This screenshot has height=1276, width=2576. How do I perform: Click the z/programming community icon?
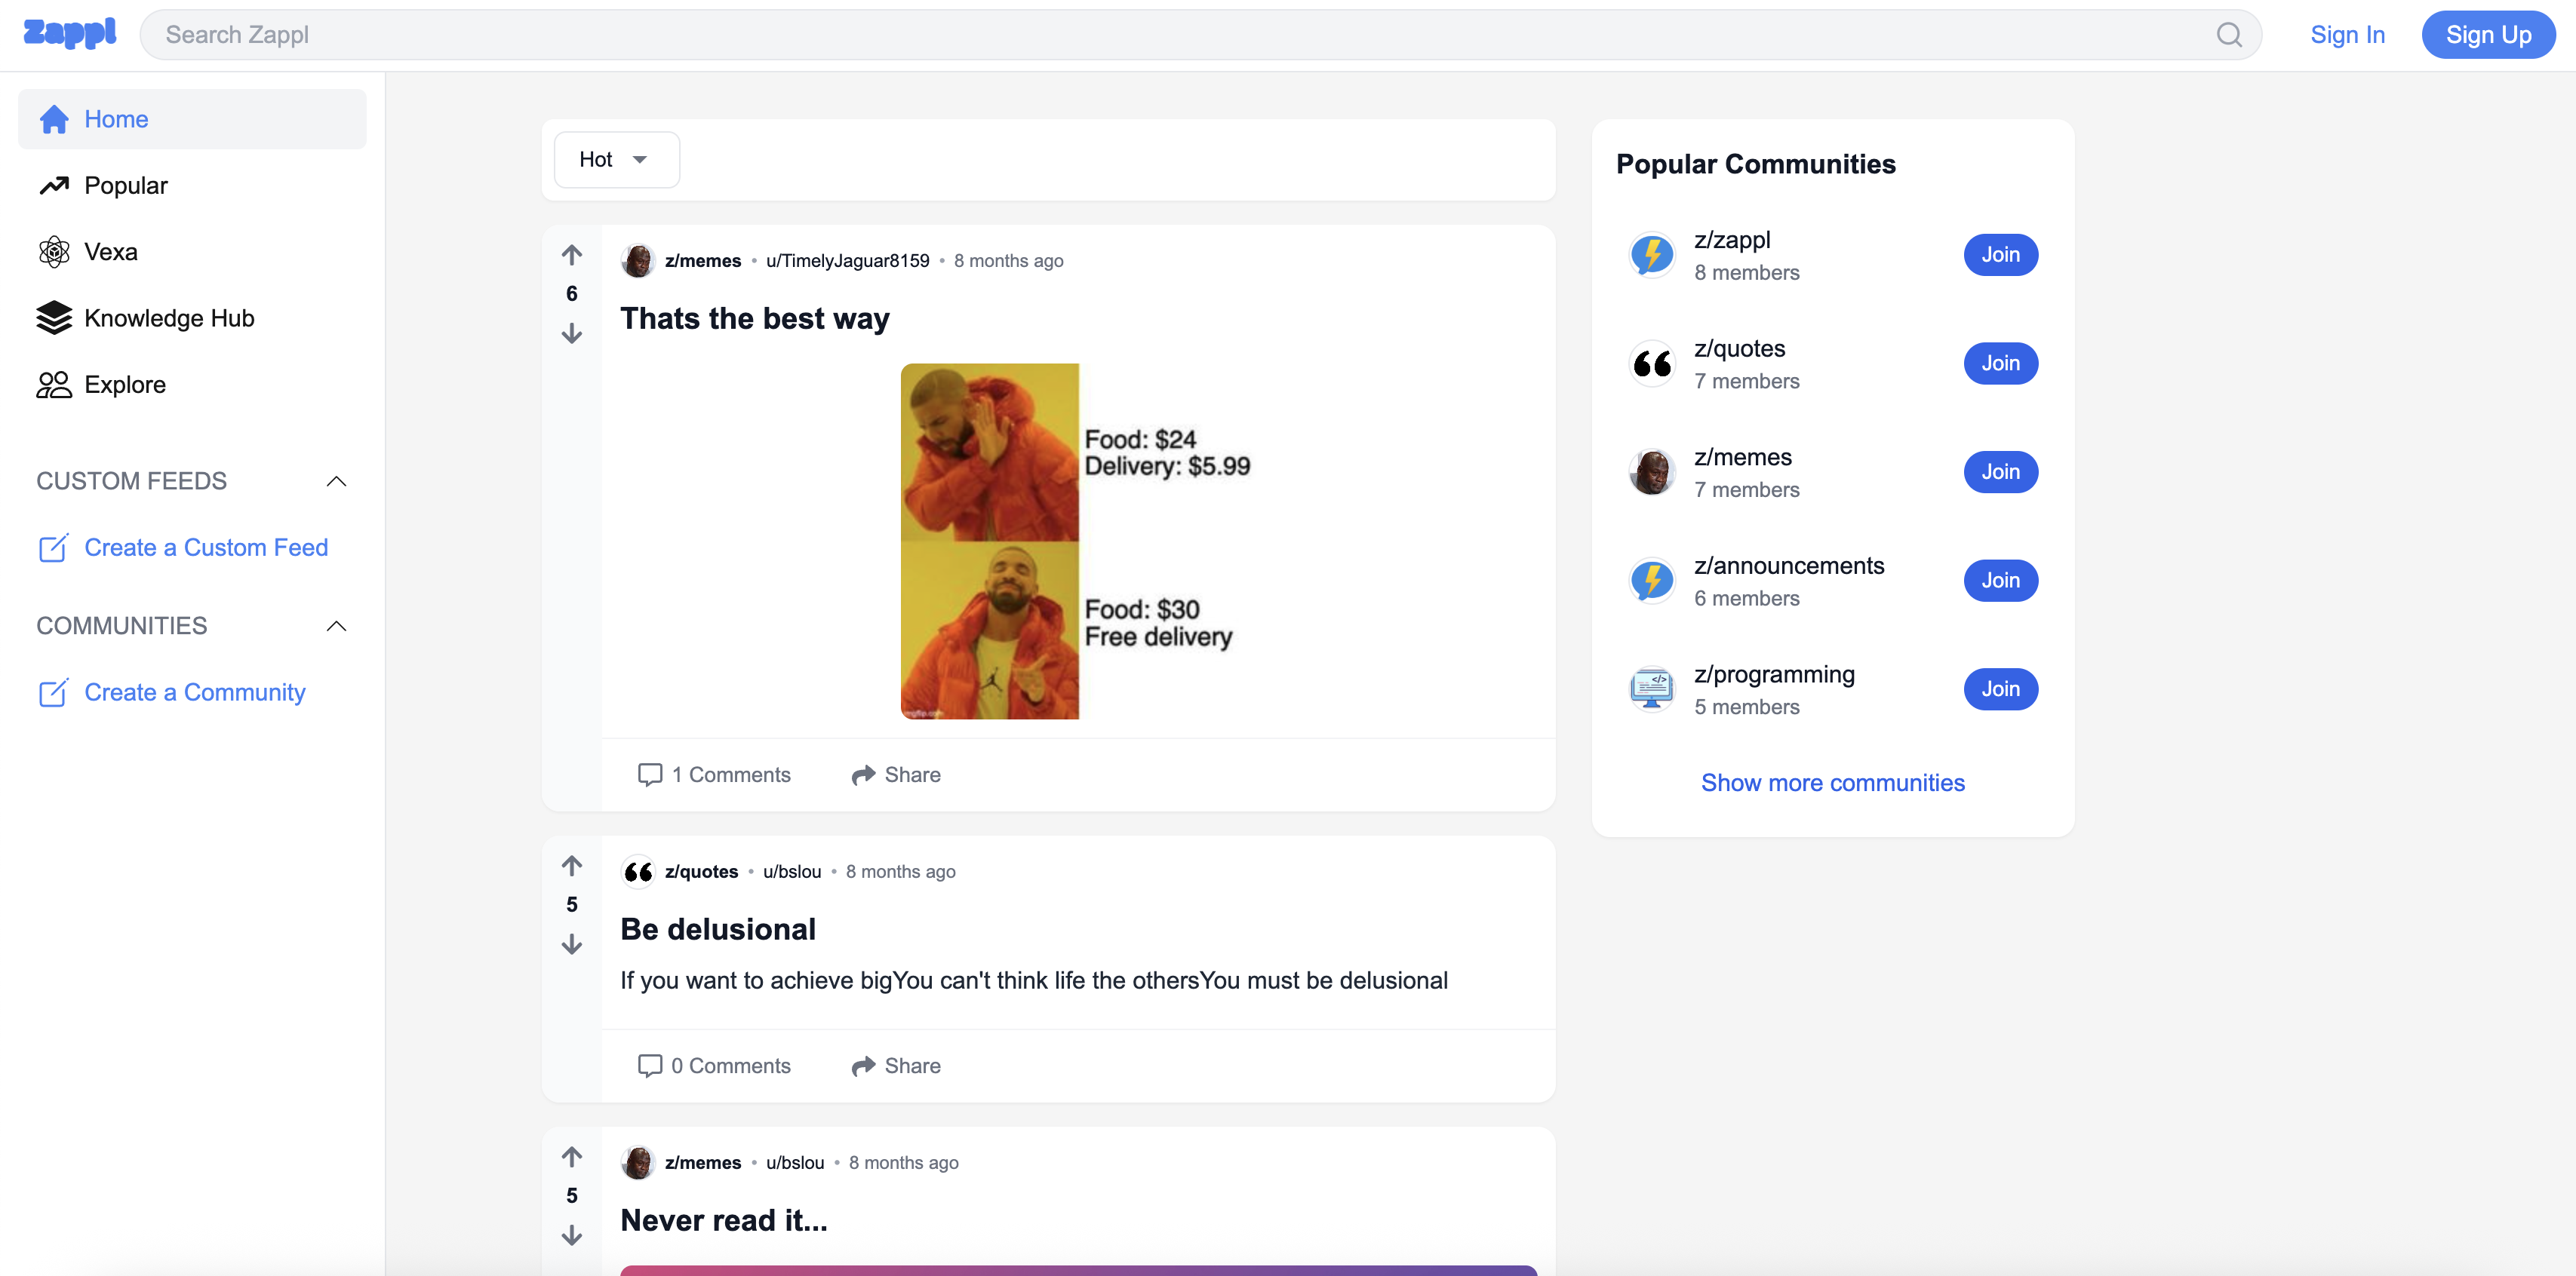[x=1652, y=689]
